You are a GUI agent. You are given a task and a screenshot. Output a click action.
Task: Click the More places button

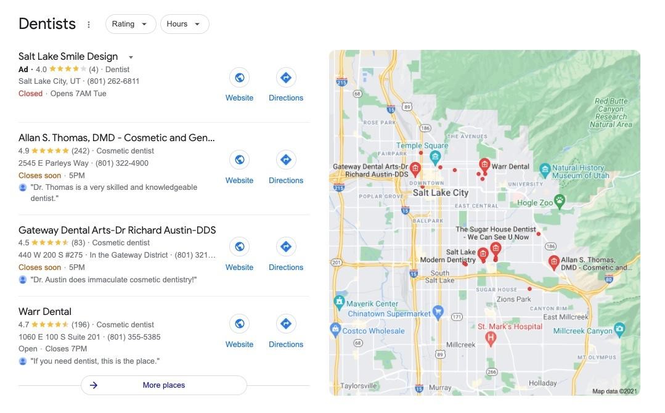tap(164, 385)
